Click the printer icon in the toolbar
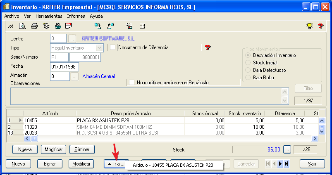The width and height of the screenshot is (332, 175). coord(34,26)
